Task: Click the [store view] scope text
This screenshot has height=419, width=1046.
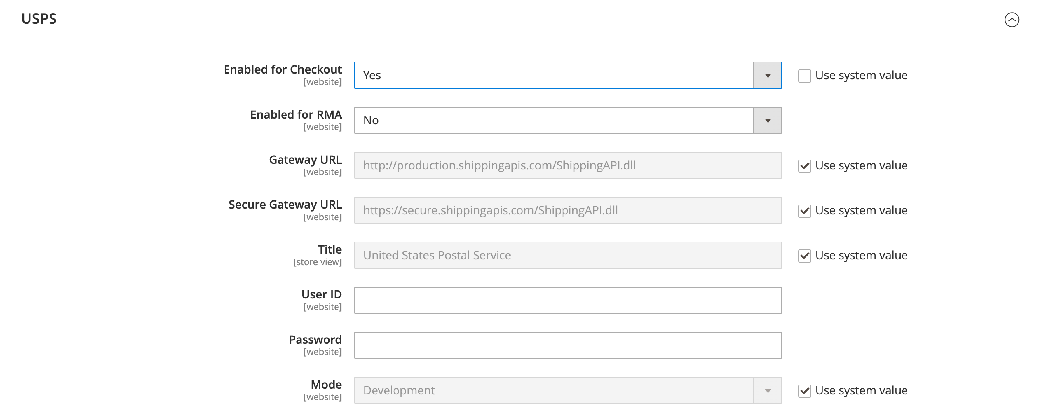Action: (x=318, y=262)
